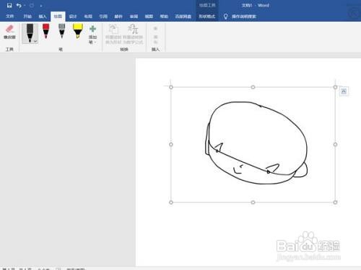Open the black pen options dropdown
This screenshot has height=270, width=361.
pyautogui.click(x=35, y=41)
